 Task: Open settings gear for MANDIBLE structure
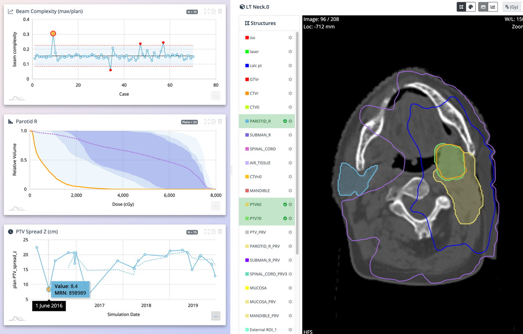pyautogui.click(x=290, y=191)
